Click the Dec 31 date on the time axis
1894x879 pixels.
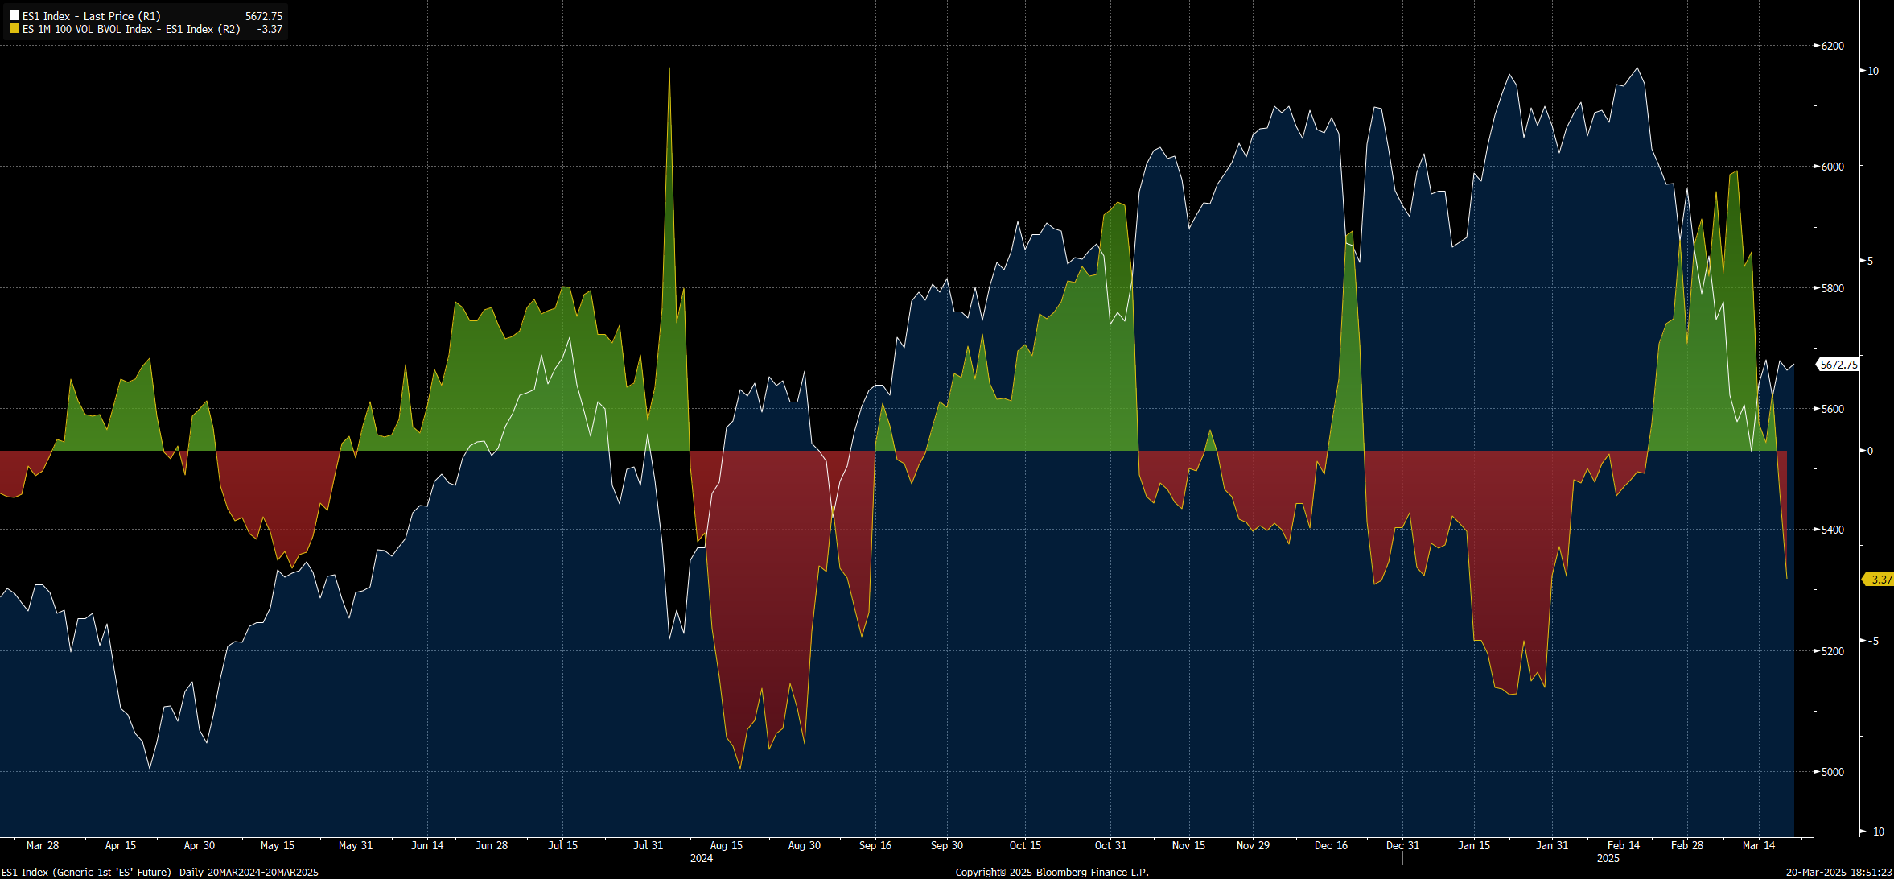coord(1402,845)
